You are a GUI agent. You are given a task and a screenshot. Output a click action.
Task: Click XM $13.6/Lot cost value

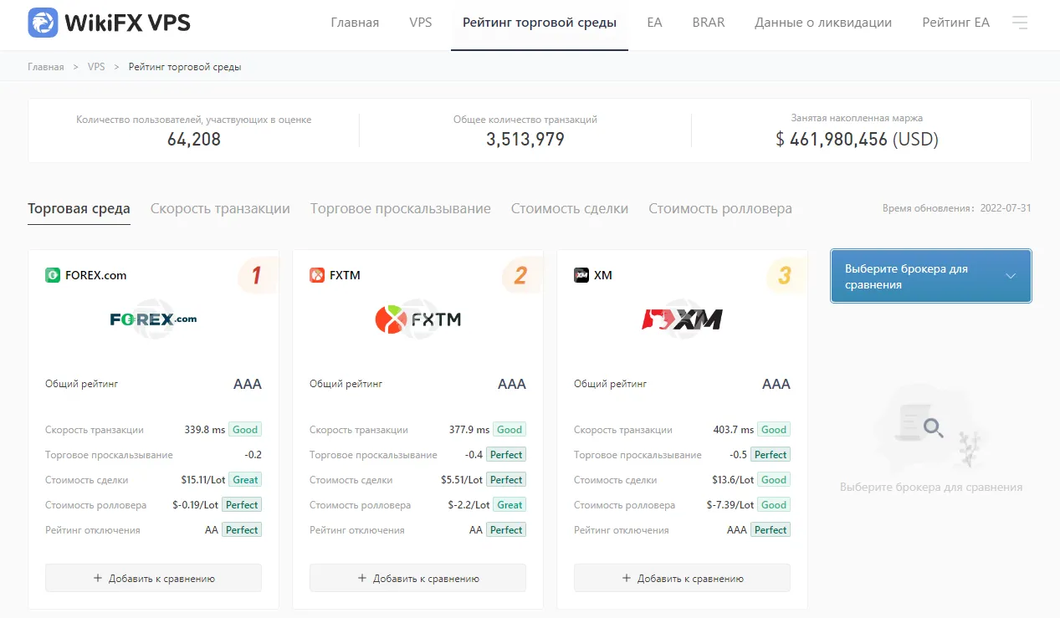click(733, 480)
